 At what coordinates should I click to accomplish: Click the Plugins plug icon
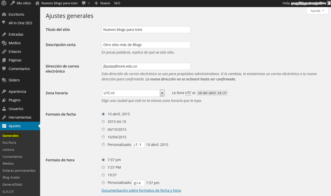tap(4, 100)
